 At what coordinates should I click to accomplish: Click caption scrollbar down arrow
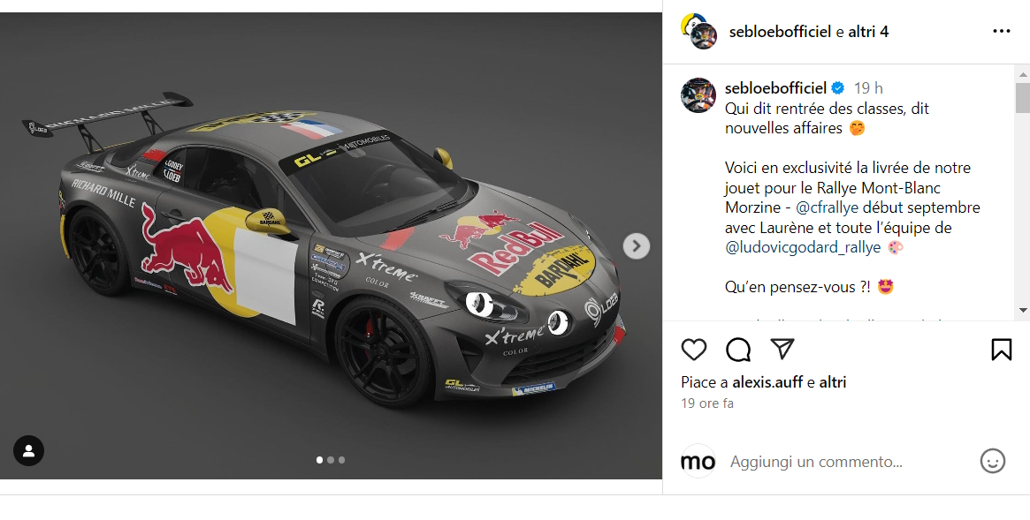[x=1022, y=310]
